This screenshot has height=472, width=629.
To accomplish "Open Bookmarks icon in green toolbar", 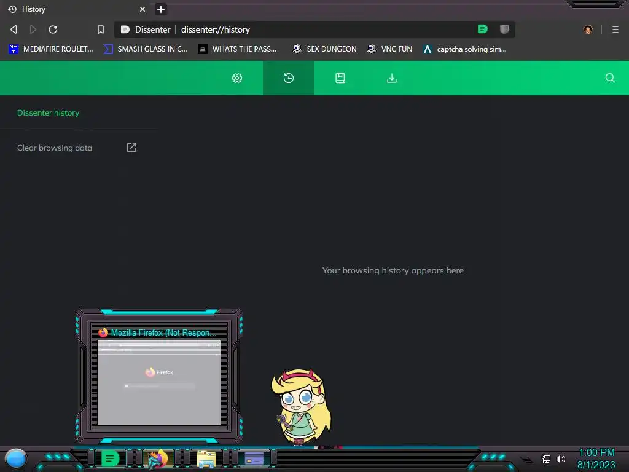I will [340, 78].
